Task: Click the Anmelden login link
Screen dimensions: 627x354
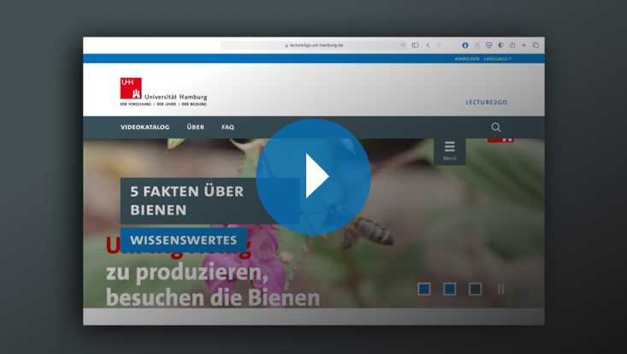Action: 467,59
